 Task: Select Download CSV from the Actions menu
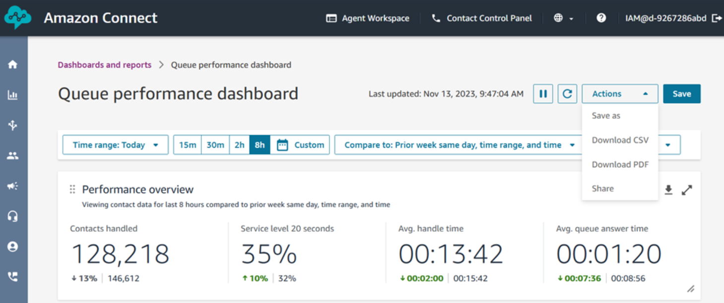[x=620, y=140]
